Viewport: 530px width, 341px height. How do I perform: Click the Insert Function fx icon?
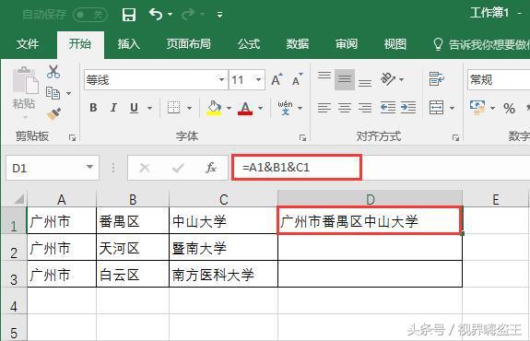coord(211,168)
